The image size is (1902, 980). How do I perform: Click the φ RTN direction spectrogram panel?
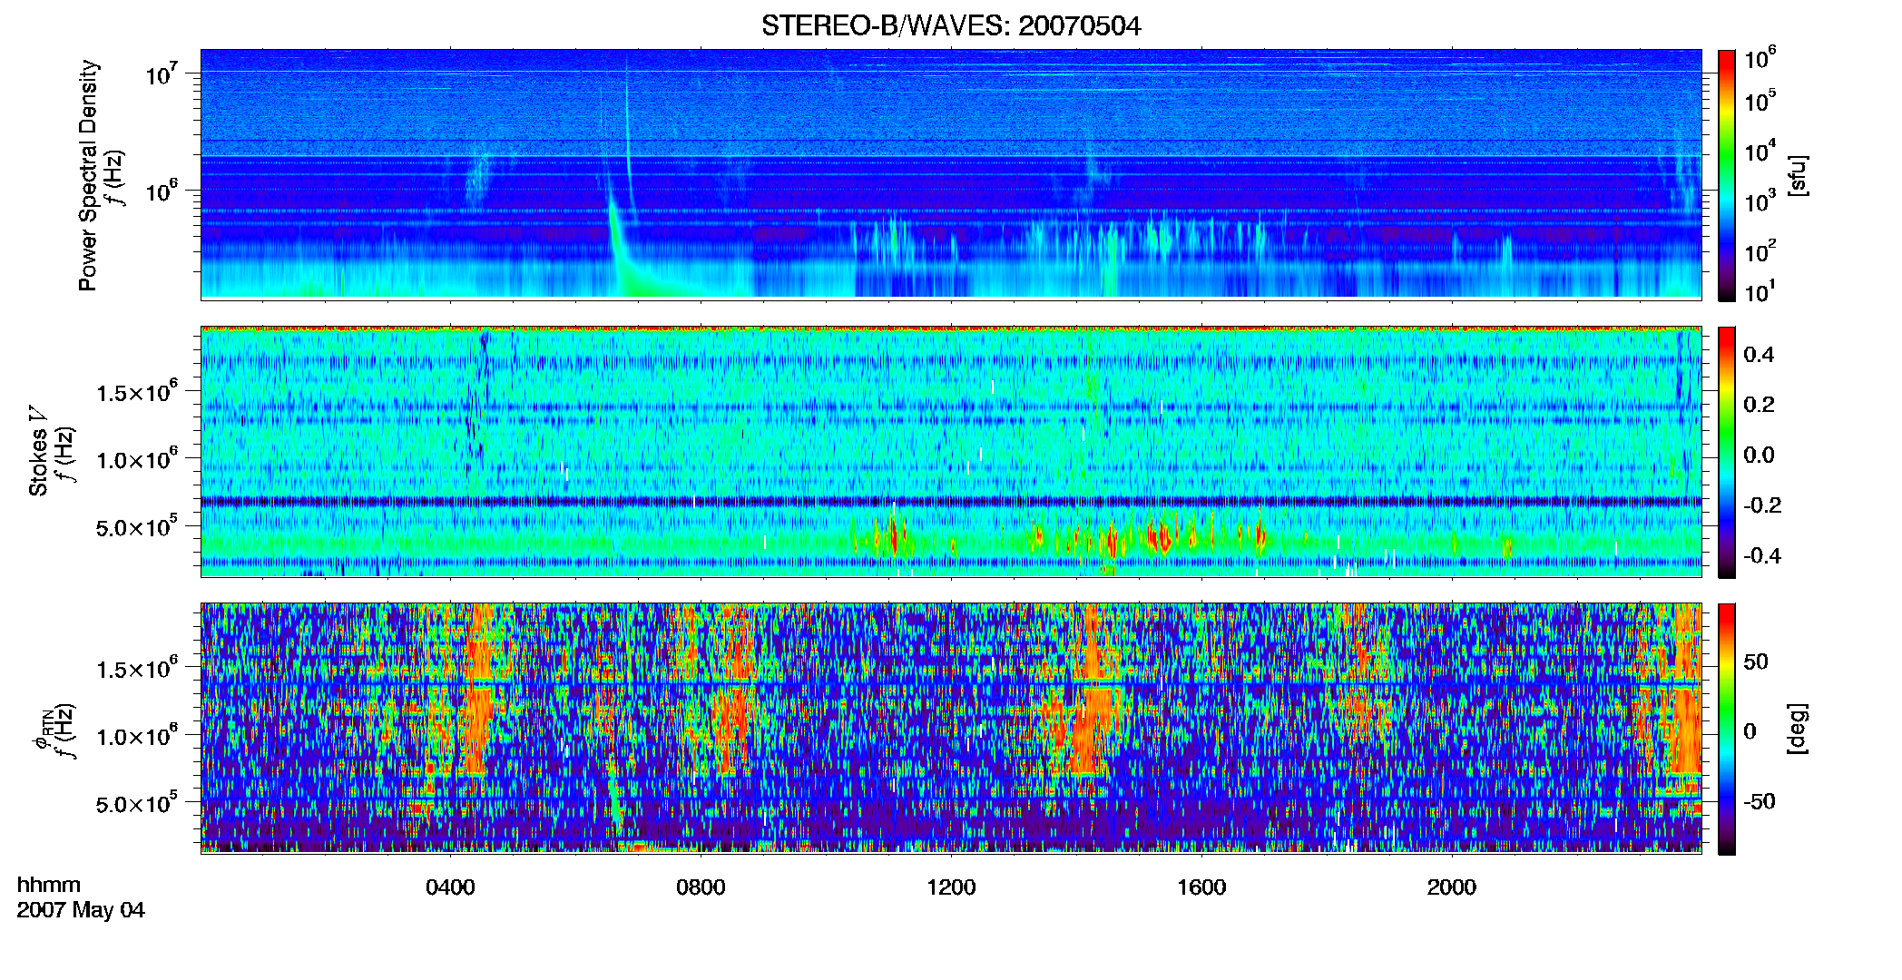pos(951,728)
